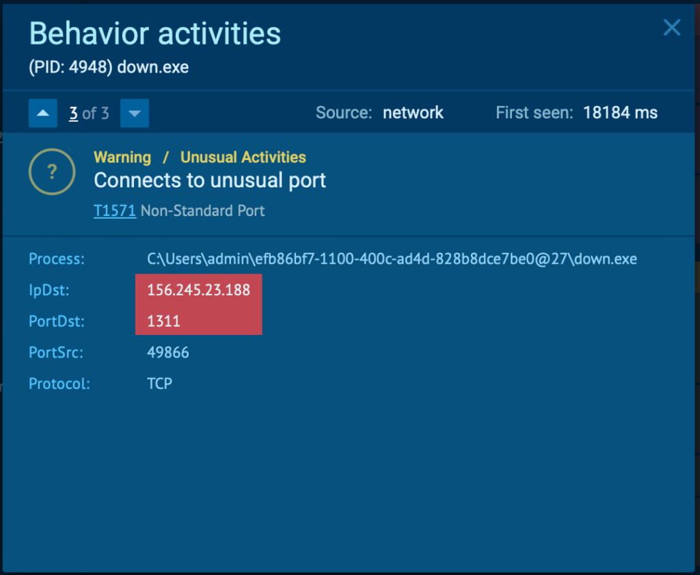Viewport: 700px width, 575px height.
Task: Click the 'Non-Standard Port' technique name
Action: (x=202, y=211)
